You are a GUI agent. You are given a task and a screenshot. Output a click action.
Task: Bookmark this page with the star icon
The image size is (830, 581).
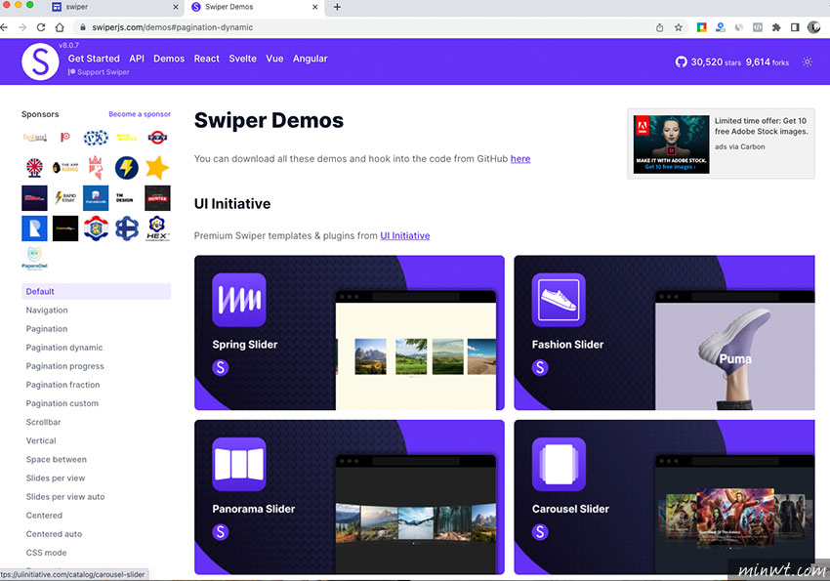click(x=678, y=27)
